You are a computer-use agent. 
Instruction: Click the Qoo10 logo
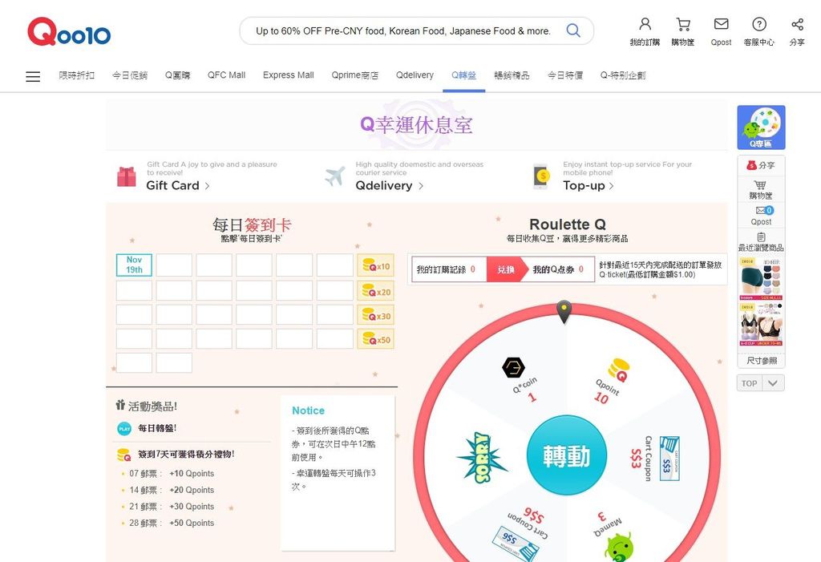(69, 32)
